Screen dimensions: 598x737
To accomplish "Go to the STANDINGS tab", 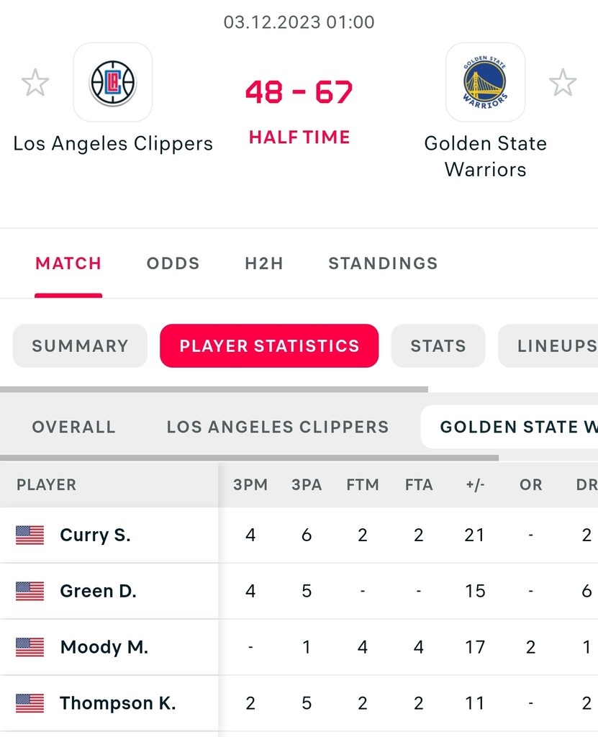I will 383,263.
